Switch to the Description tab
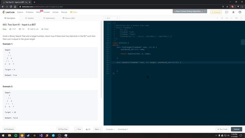The image size is (245, 138). [x=10, y=18]
